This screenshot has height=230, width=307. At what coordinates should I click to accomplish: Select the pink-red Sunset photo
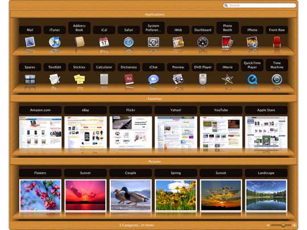pyautogui.click(x=85, y=195)
